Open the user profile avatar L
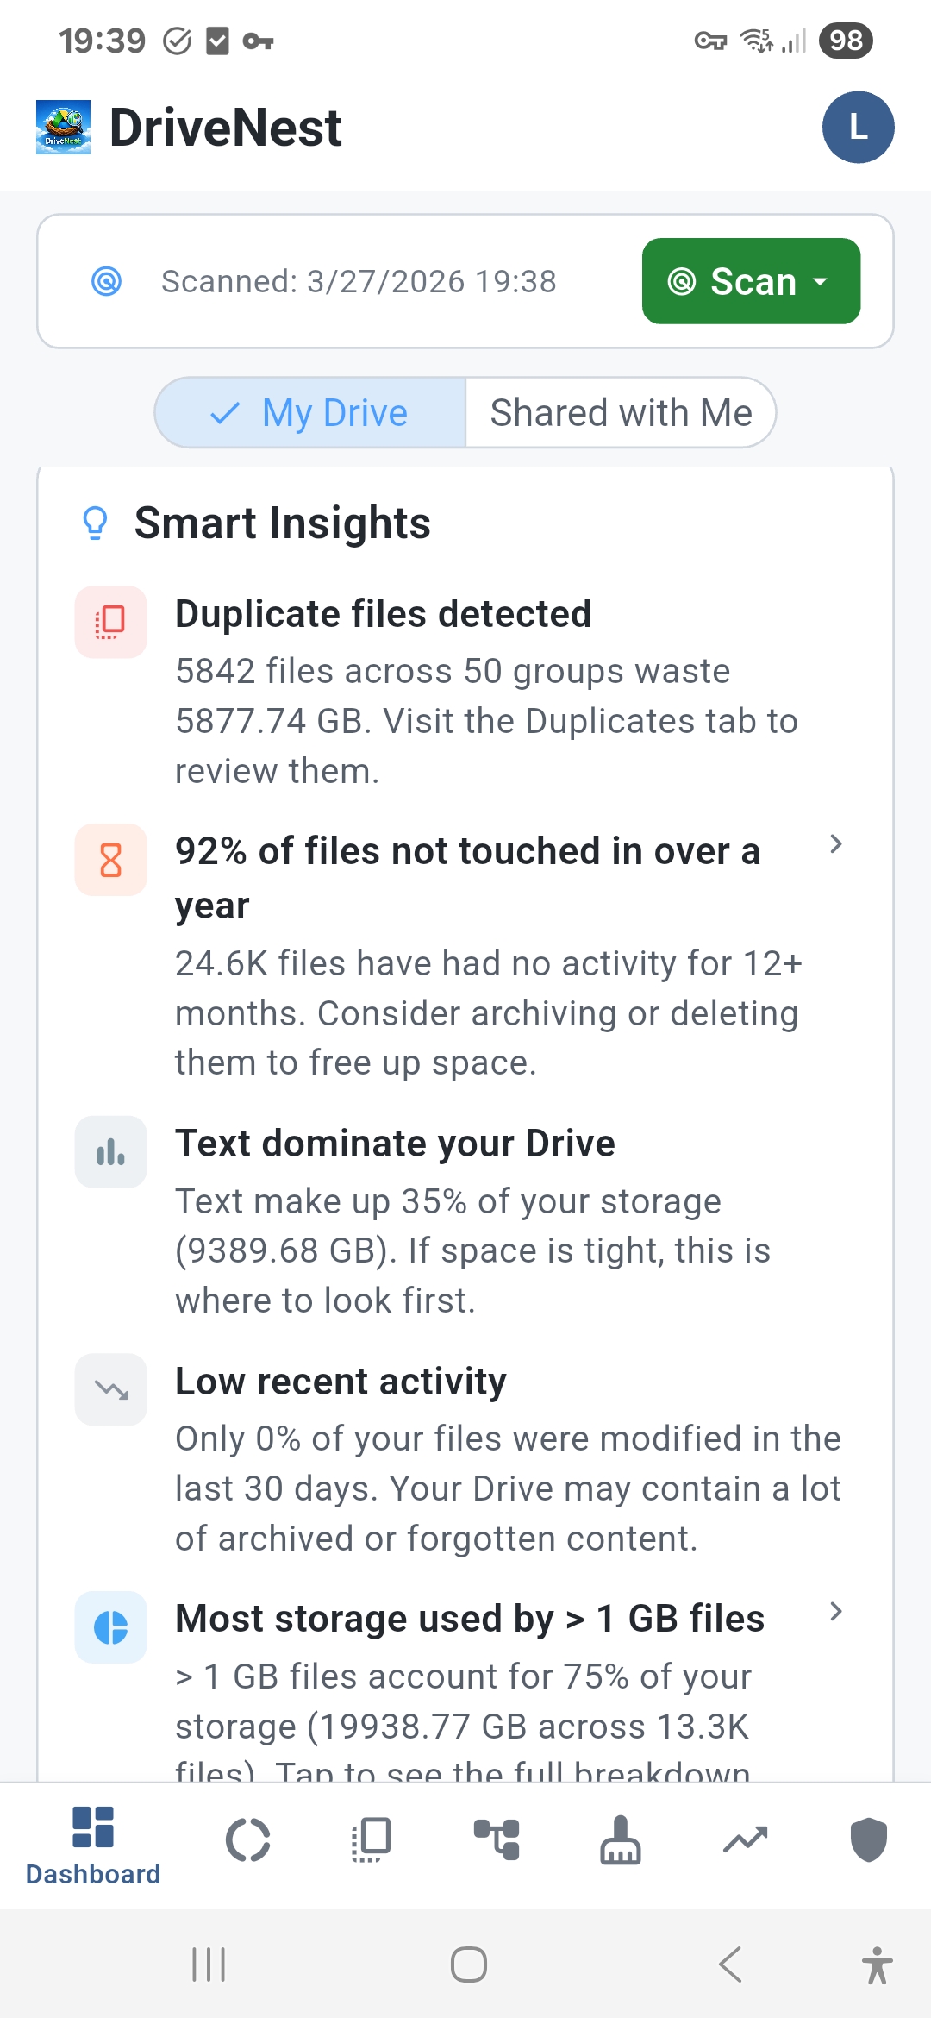This screenshot has height=2018, width=931. coord(858,128)
